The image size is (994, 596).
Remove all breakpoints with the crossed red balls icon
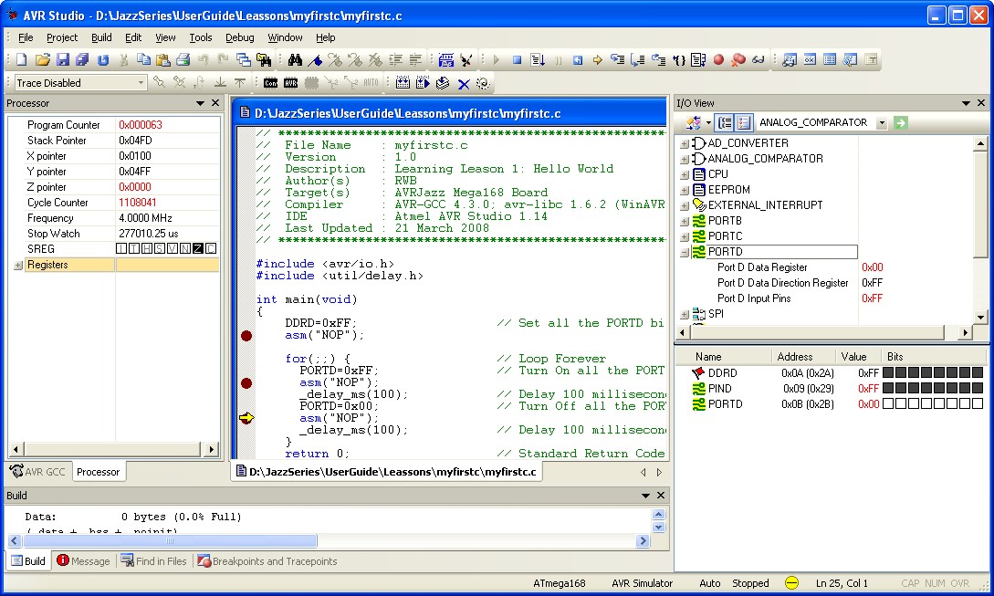tap(738, 59)
